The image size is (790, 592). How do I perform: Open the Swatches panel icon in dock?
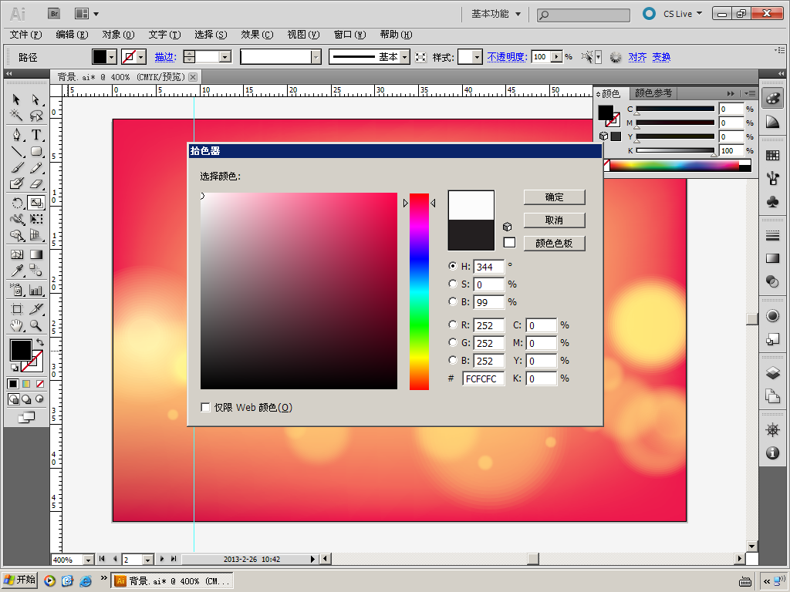772,156
